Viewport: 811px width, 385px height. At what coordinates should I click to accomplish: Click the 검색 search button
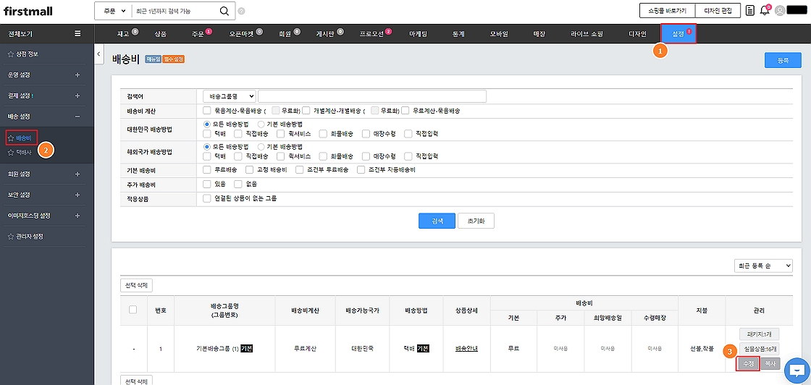[437, 221]
